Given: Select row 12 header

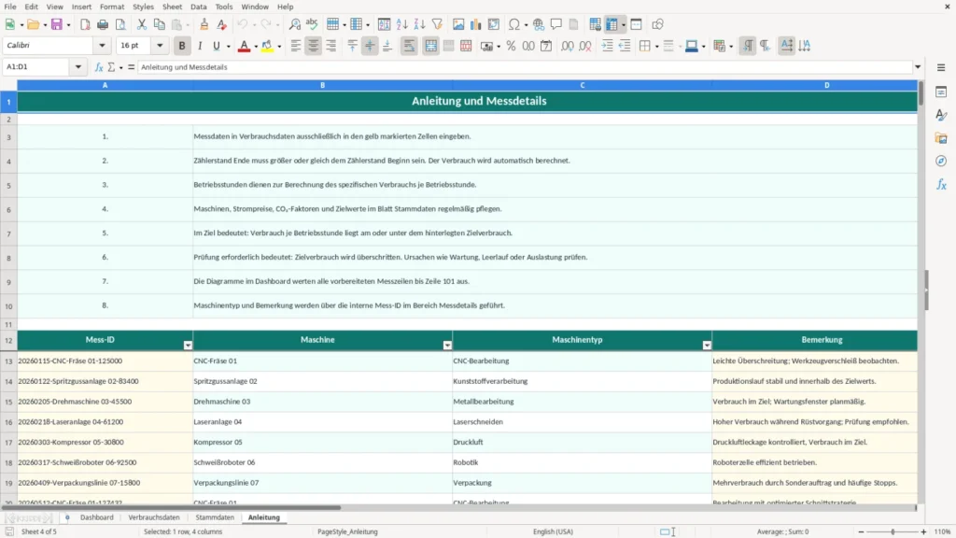Looking at the screenshot, I should 8,340.
